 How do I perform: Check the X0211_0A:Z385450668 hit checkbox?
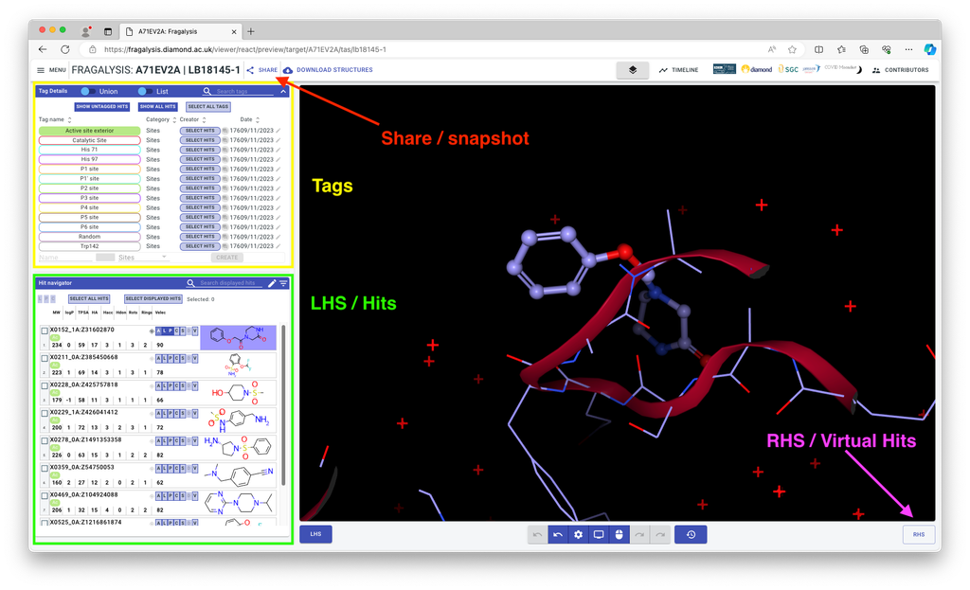[45, 358]
